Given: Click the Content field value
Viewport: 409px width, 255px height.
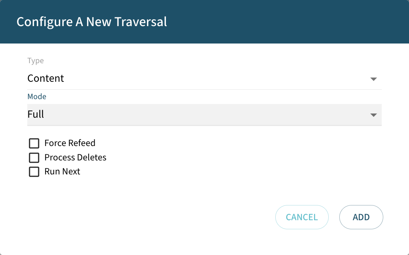Looking at the screenshot, I should point(46,78).
